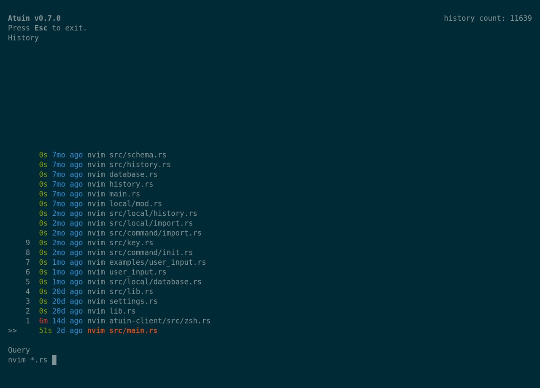
Task: Select entry 7 nvim examples/user_input.rs
Action: (x=116, y=262)
